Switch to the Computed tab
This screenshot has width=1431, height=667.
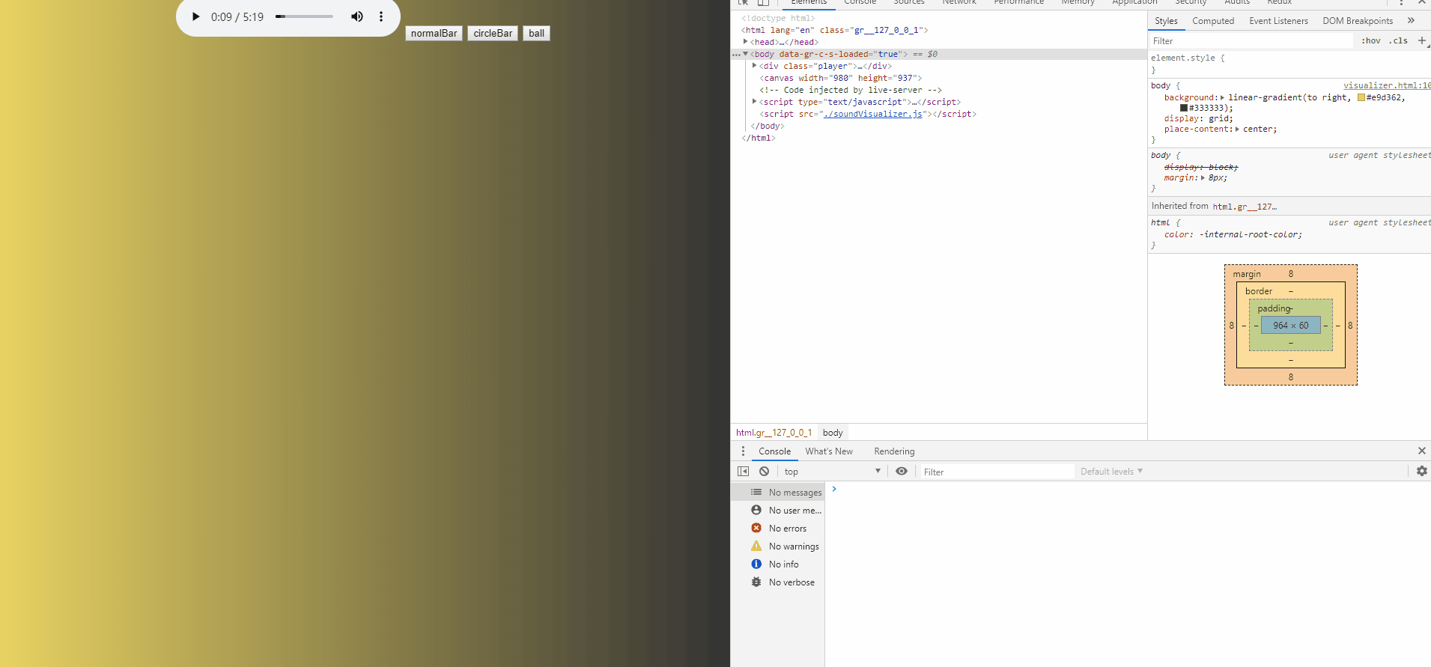click(x=1213, y=20)
